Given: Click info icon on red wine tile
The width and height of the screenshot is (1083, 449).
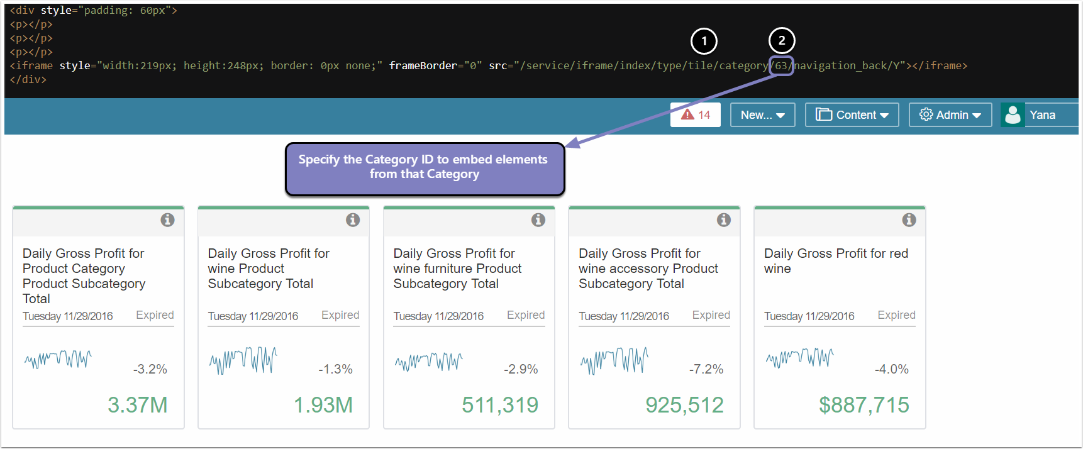Looking at the screenshot, I should [909, 220].
